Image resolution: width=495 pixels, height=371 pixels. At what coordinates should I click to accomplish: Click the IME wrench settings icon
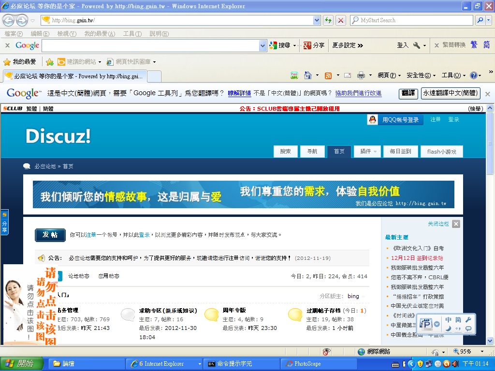[468, 320]
